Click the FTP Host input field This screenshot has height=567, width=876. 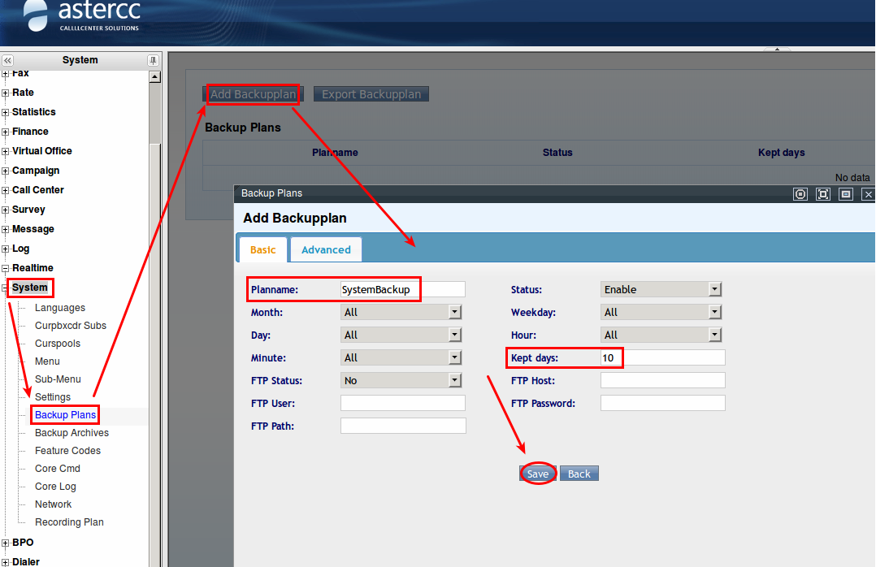662,380
